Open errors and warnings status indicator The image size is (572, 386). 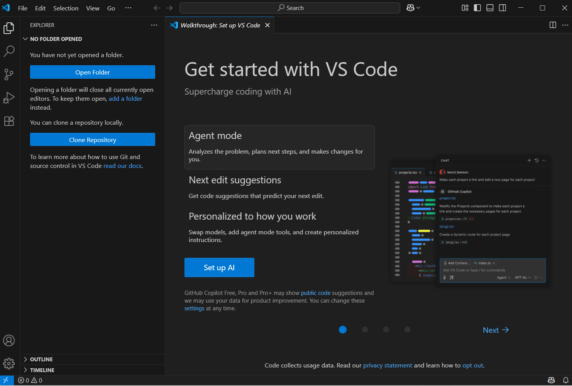coord(30,380)
